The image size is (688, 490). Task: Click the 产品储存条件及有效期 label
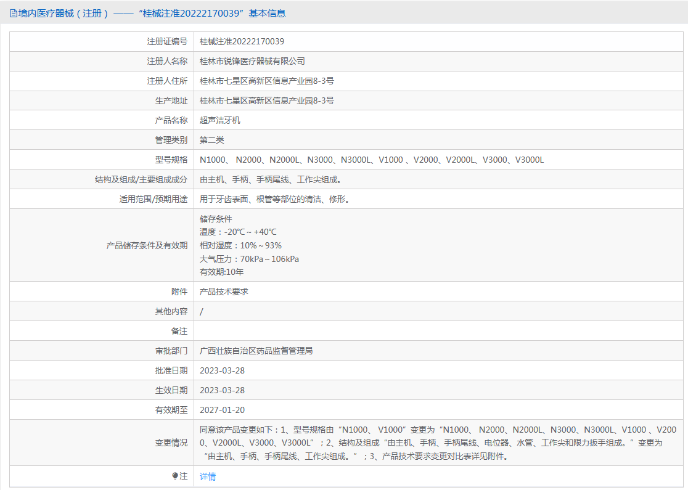(147, 245)
